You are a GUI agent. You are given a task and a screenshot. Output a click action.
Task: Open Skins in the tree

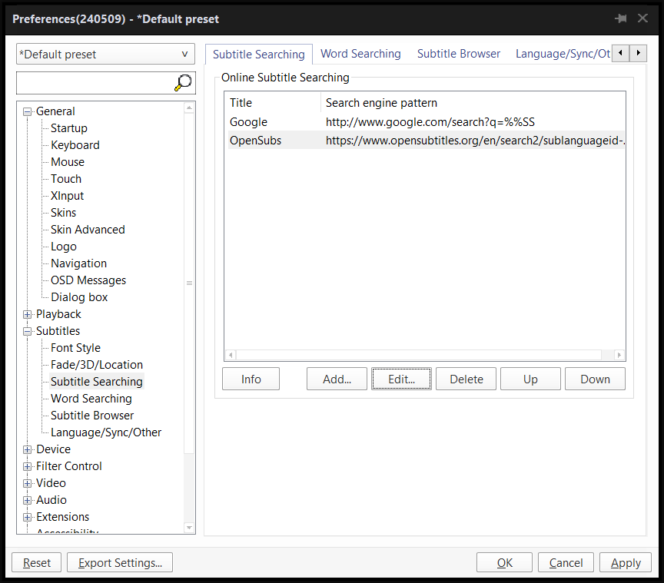64,213
